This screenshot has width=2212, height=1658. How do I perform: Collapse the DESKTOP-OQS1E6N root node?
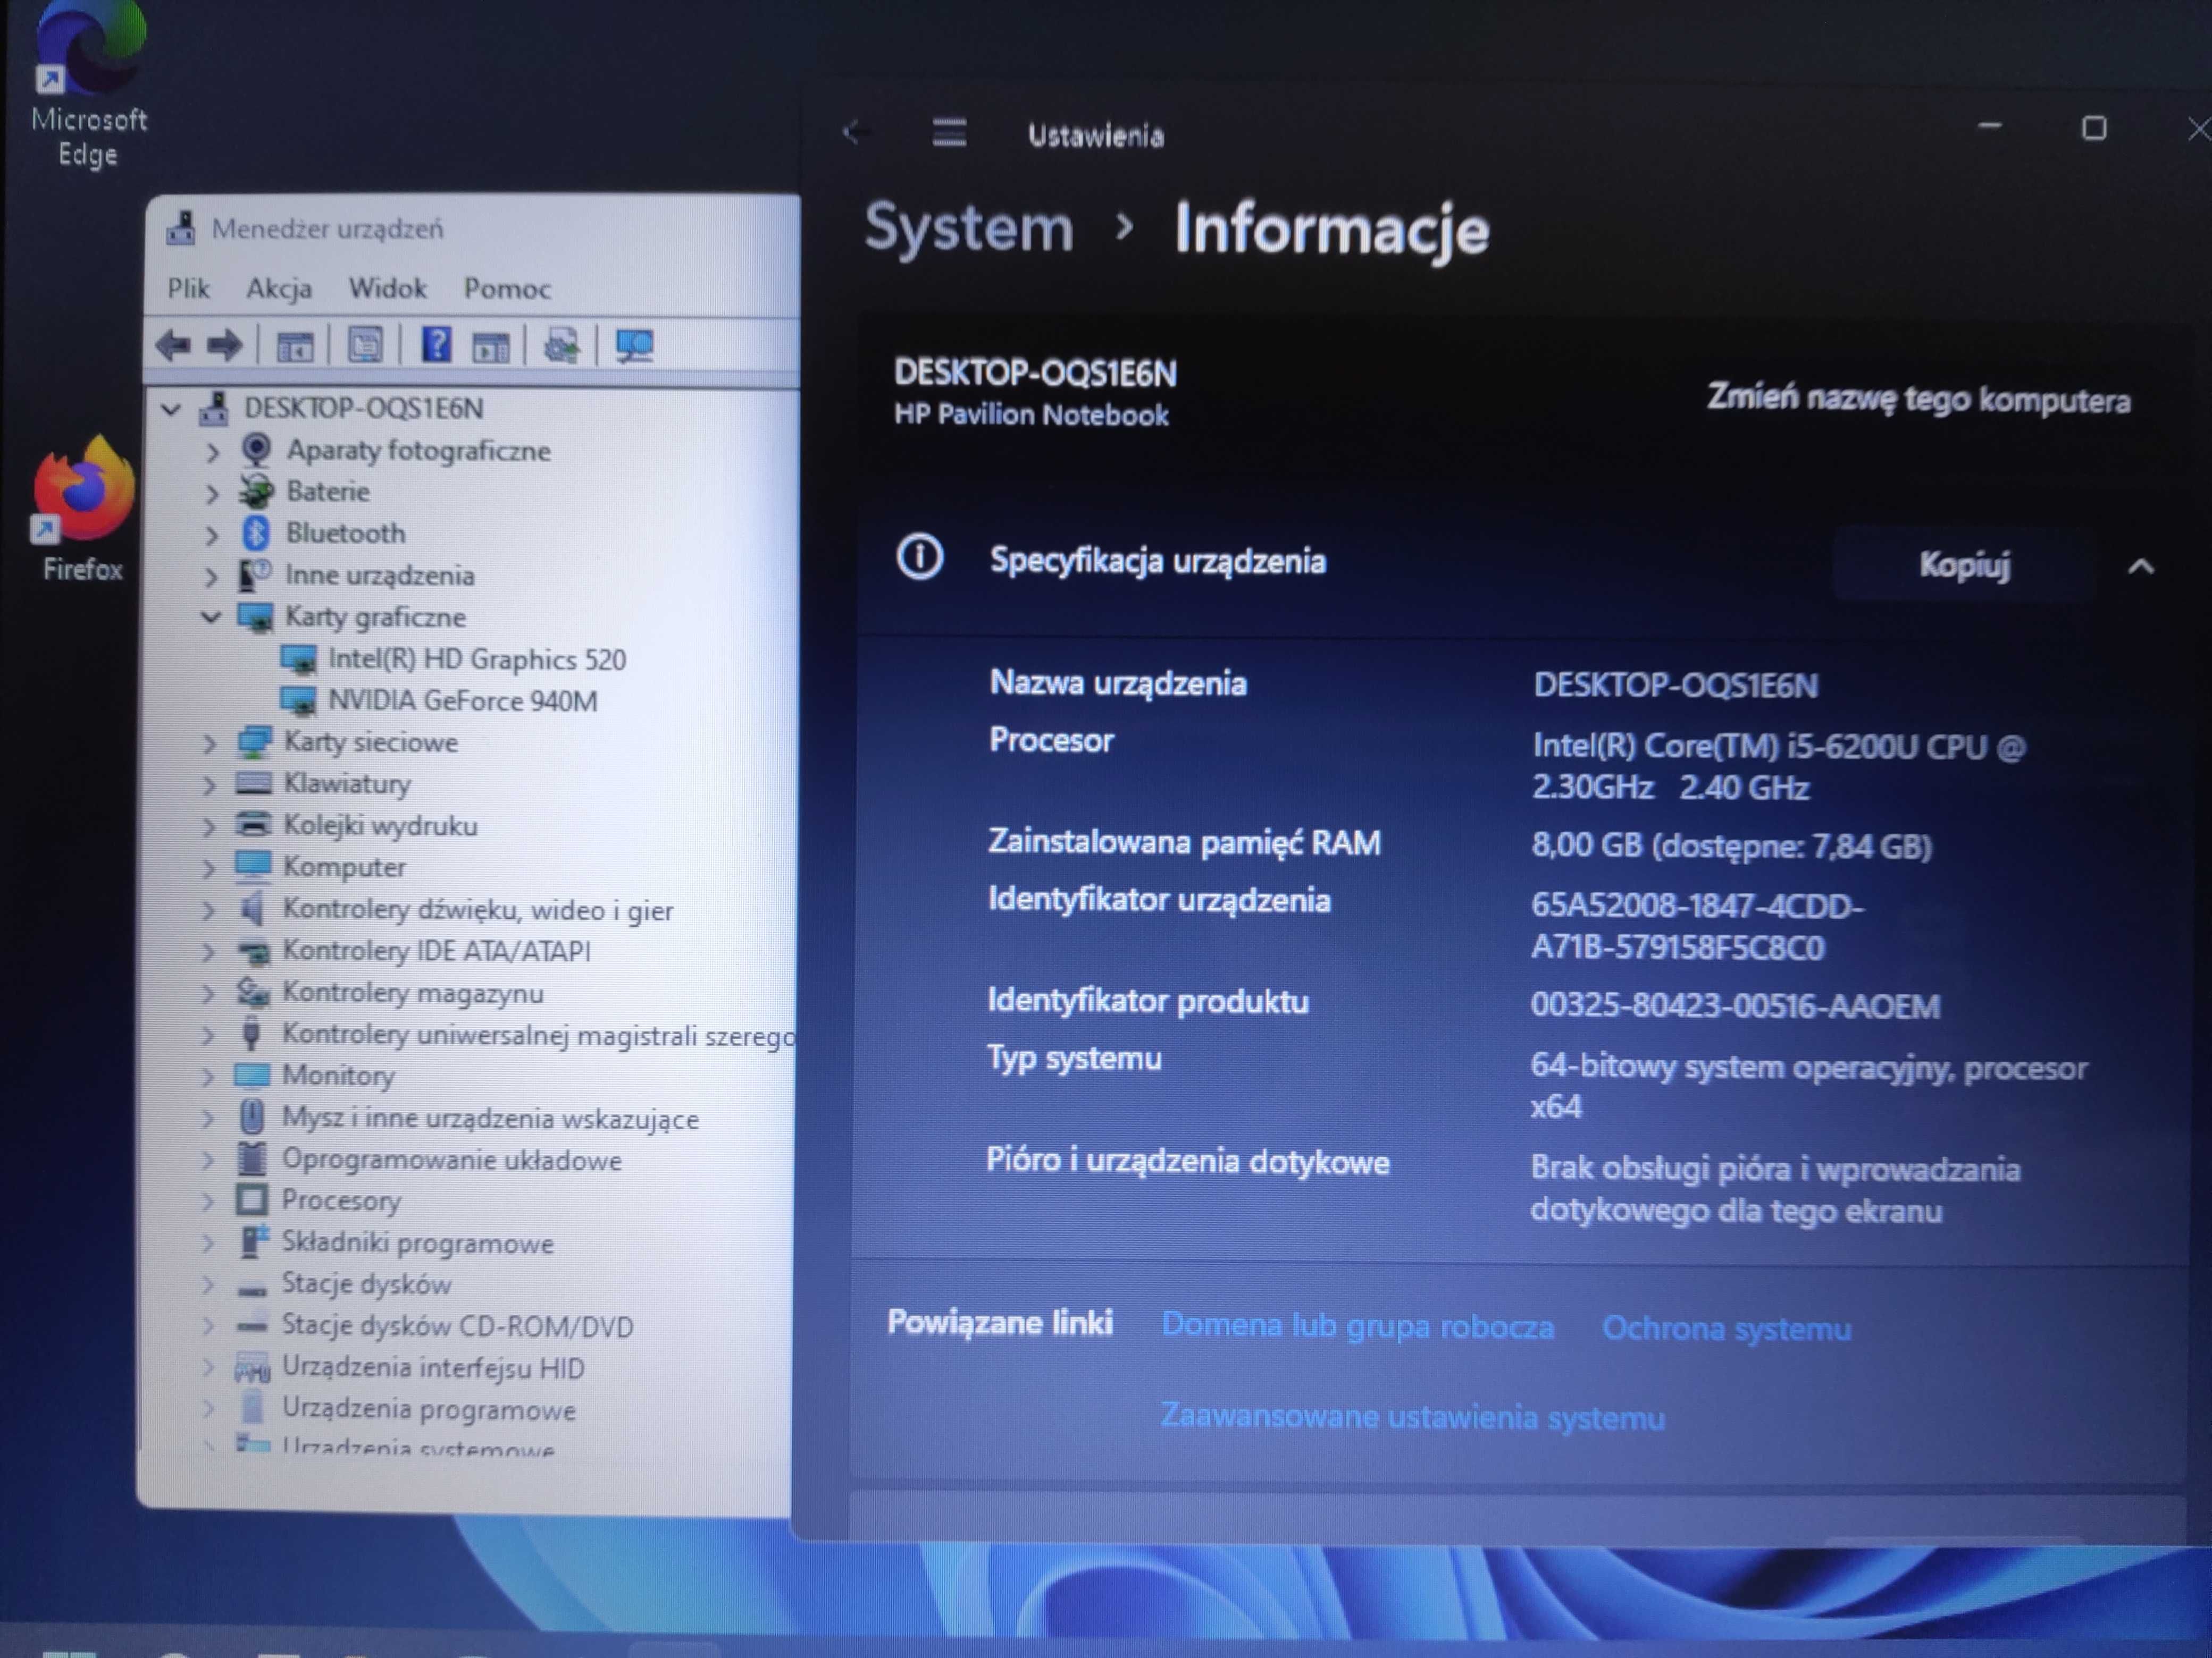pyautogui.click(x=171, y=409)
